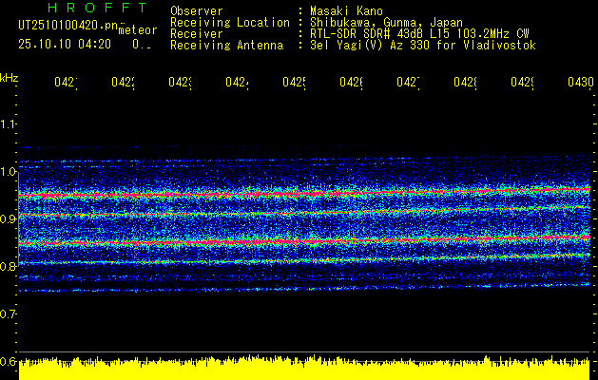Click the 0430 time marker
The image size is (598, 380).
pos(581,82)
